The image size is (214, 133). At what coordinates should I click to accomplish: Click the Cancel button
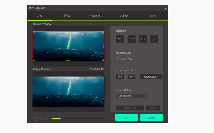[x=152, y=118]
